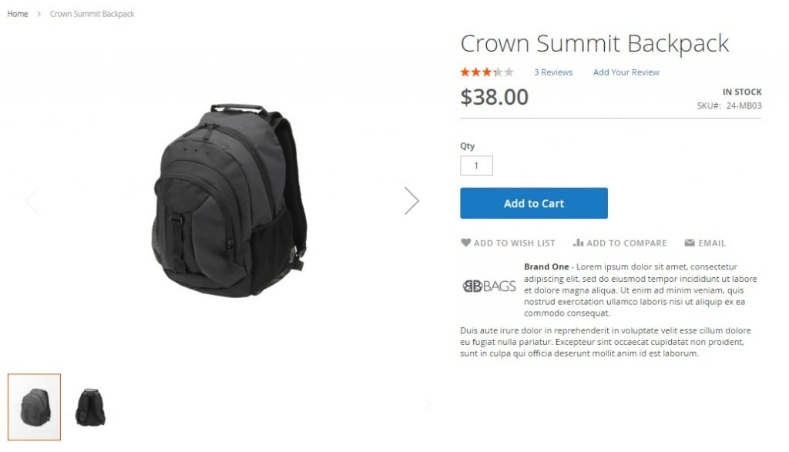
Task: Click the breadcrumb chevron separator
Action: [39, 14]
